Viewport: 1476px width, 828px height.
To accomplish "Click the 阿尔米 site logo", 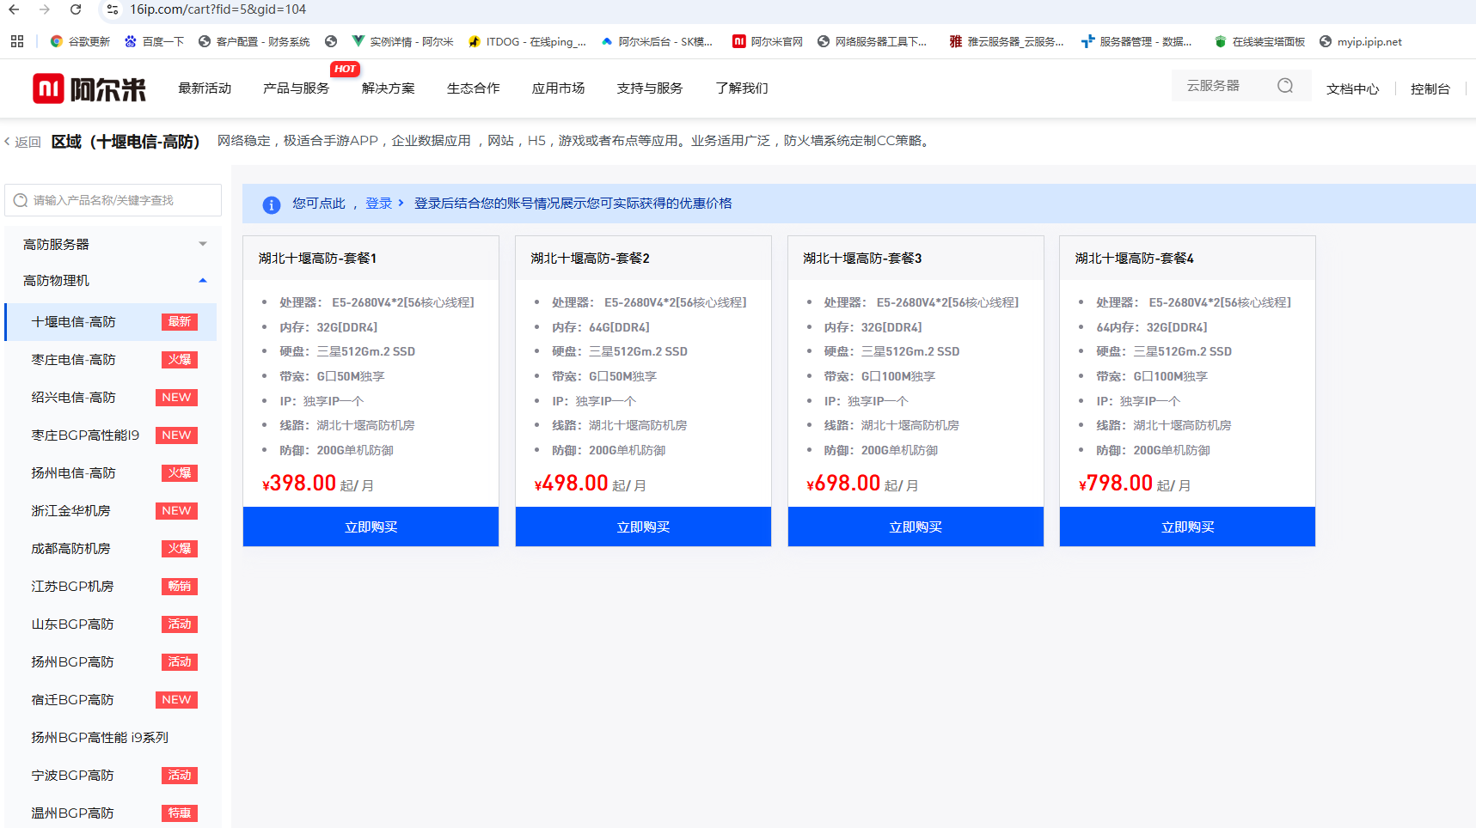I will (89, 88).
